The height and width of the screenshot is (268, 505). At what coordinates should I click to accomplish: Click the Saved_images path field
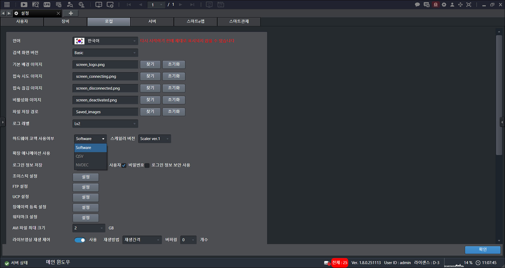105,112
